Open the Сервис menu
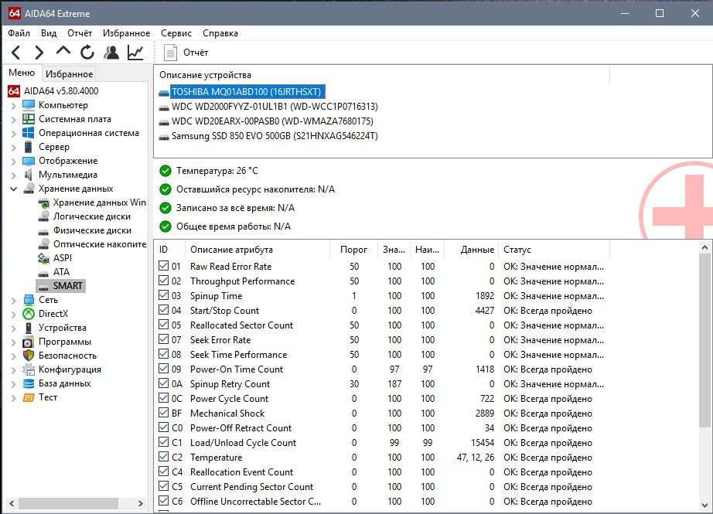The width and height of the screenshot is (713, 514). 176,33
